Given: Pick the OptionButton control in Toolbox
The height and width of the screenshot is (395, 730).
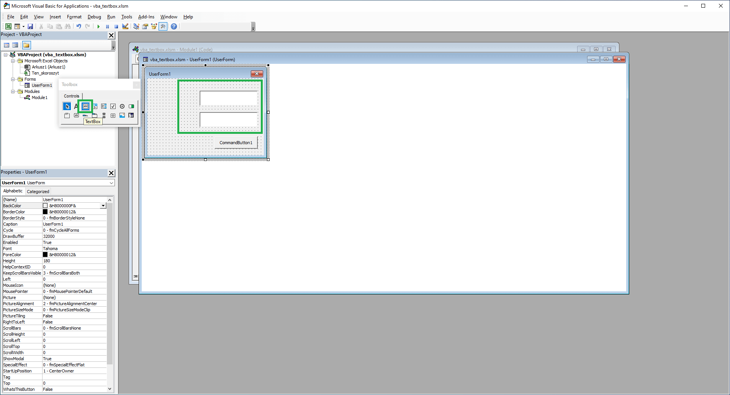Looking at the screenshot, I should pyautogui.click(x=122, y=106).
